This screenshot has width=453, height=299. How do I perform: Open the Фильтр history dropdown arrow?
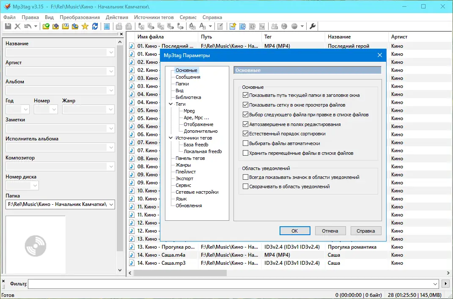tap(435, 284)
